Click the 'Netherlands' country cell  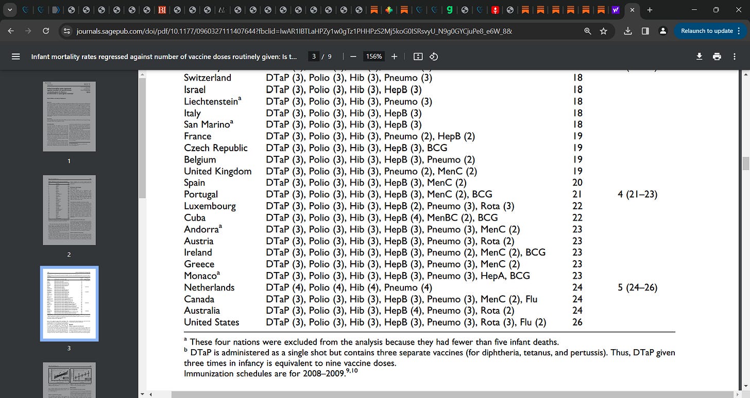(209, 287)
